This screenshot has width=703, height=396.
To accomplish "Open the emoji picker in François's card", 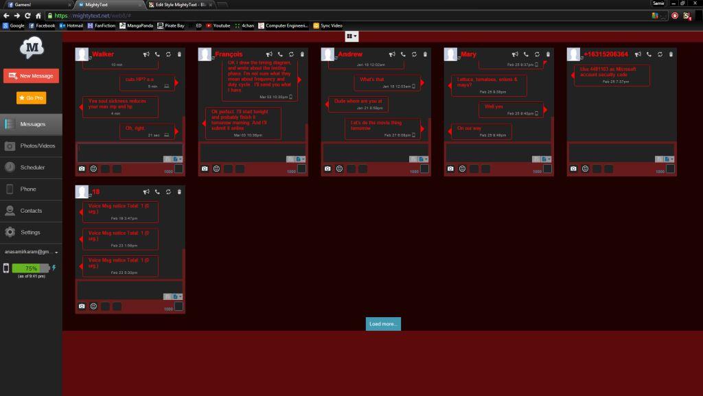I will click(216, 169).
